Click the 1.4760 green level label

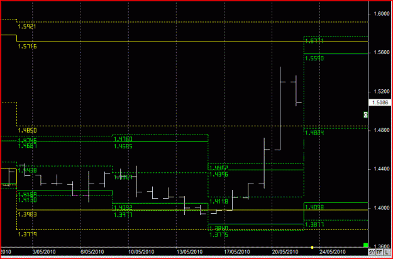(x=123, y=139)
